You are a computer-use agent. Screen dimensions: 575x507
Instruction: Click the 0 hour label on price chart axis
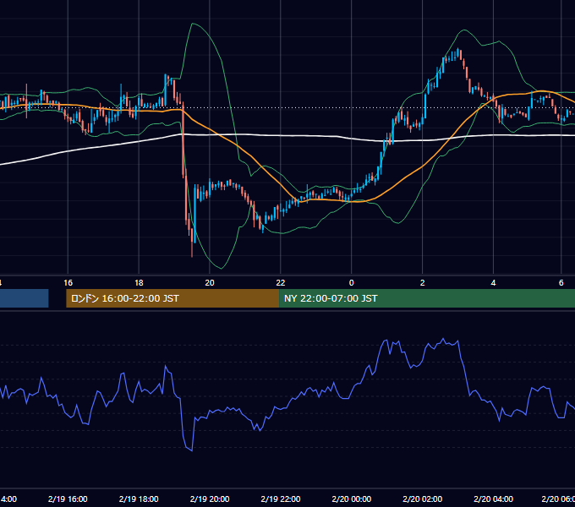[351, 283]
